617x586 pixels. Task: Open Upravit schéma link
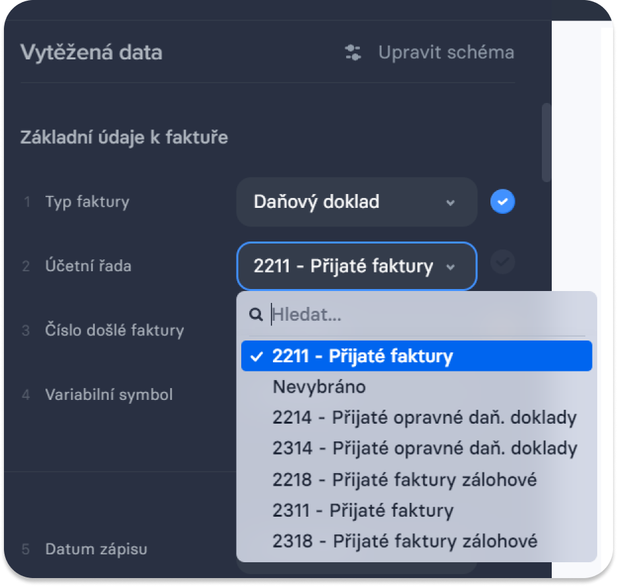(446, 52)
